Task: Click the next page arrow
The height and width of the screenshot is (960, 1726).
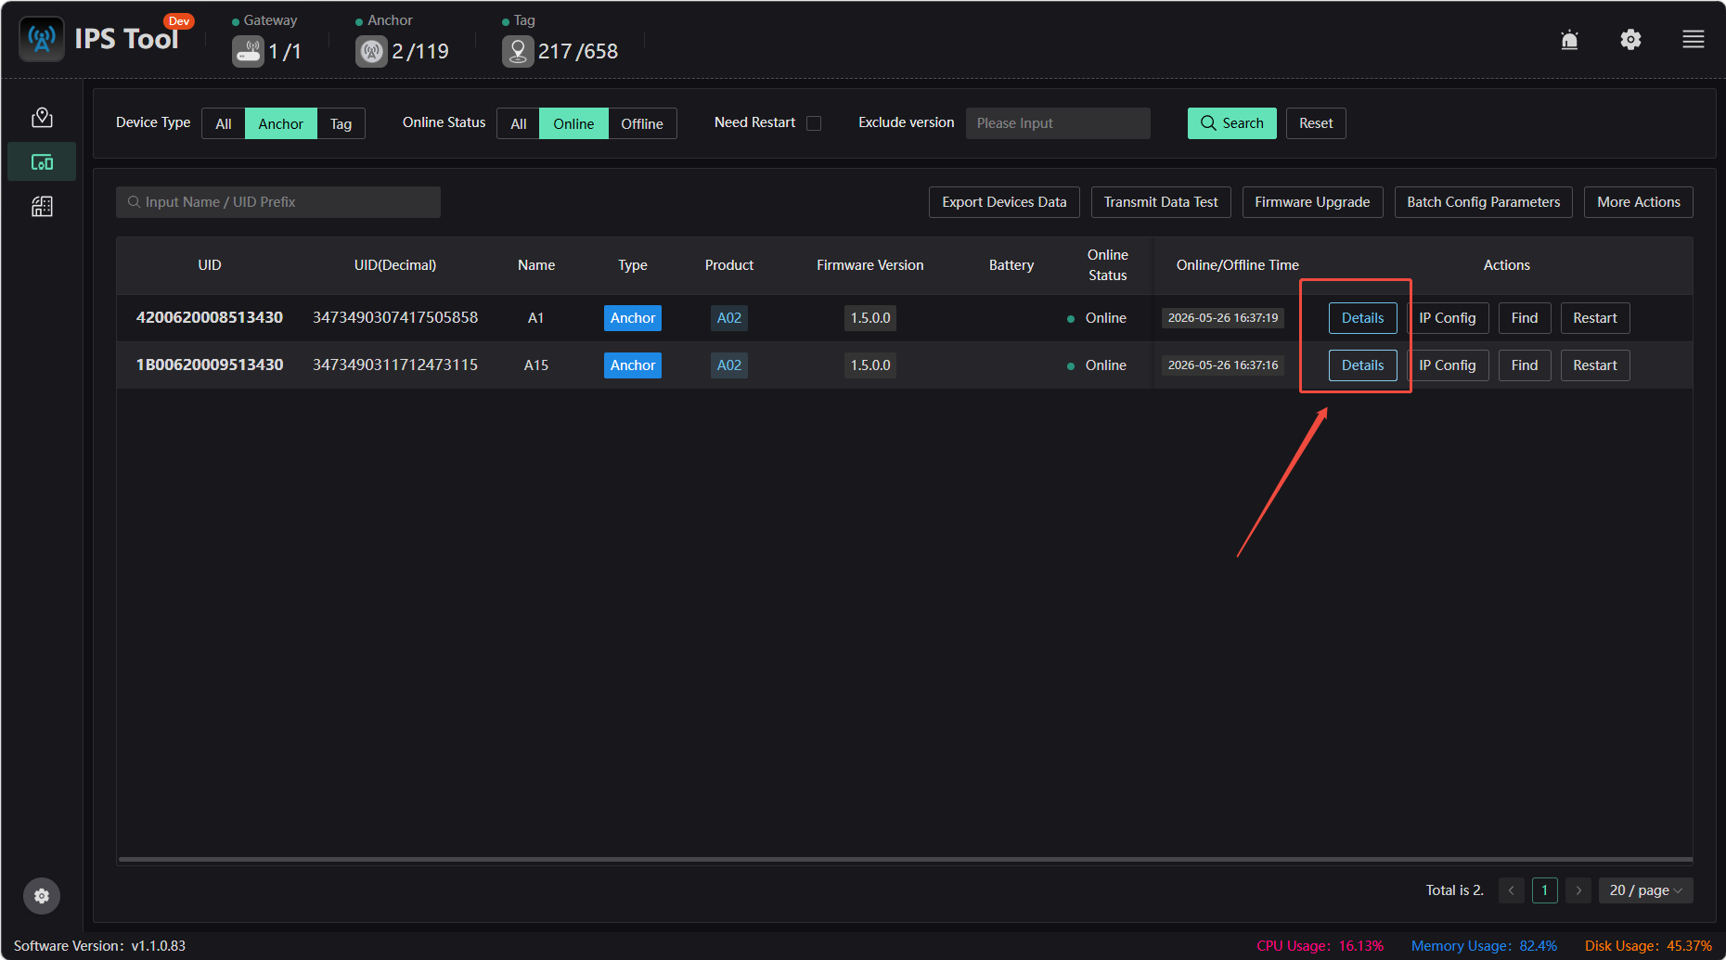Action: point(1578,890)
